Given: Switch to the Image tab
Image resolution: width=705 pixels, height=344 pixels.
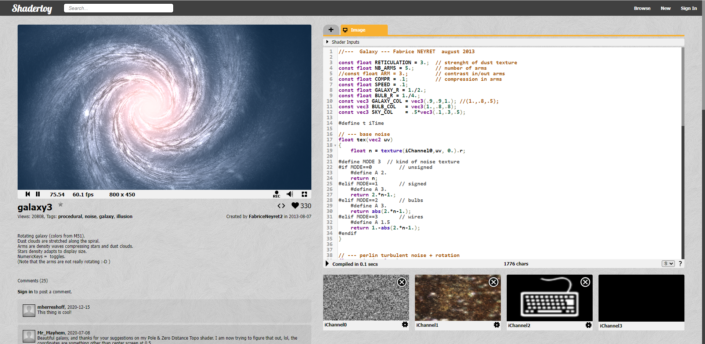Looking at the screenshot, I should click(x=358, y=30).
